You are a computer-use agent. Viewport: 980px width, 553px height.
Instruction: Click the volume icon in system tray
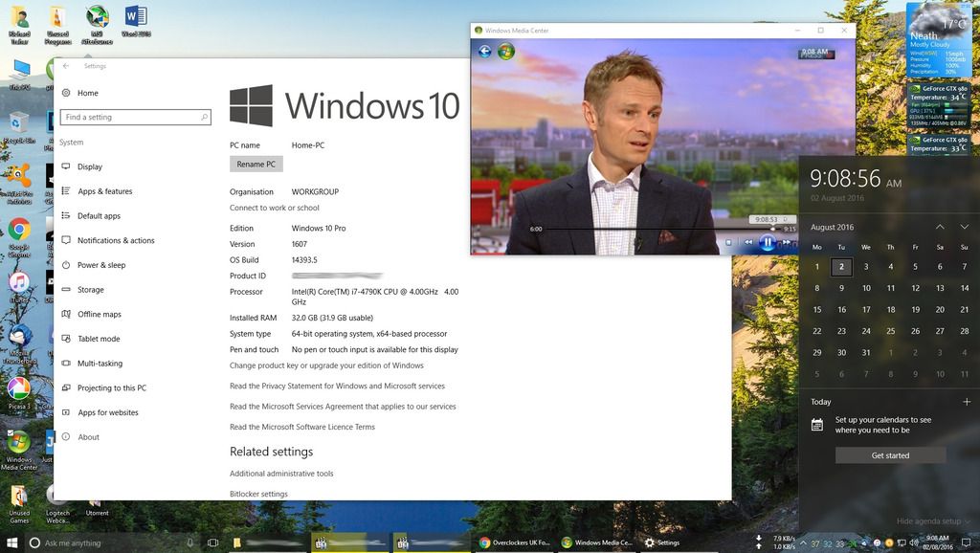click(913, 543)
